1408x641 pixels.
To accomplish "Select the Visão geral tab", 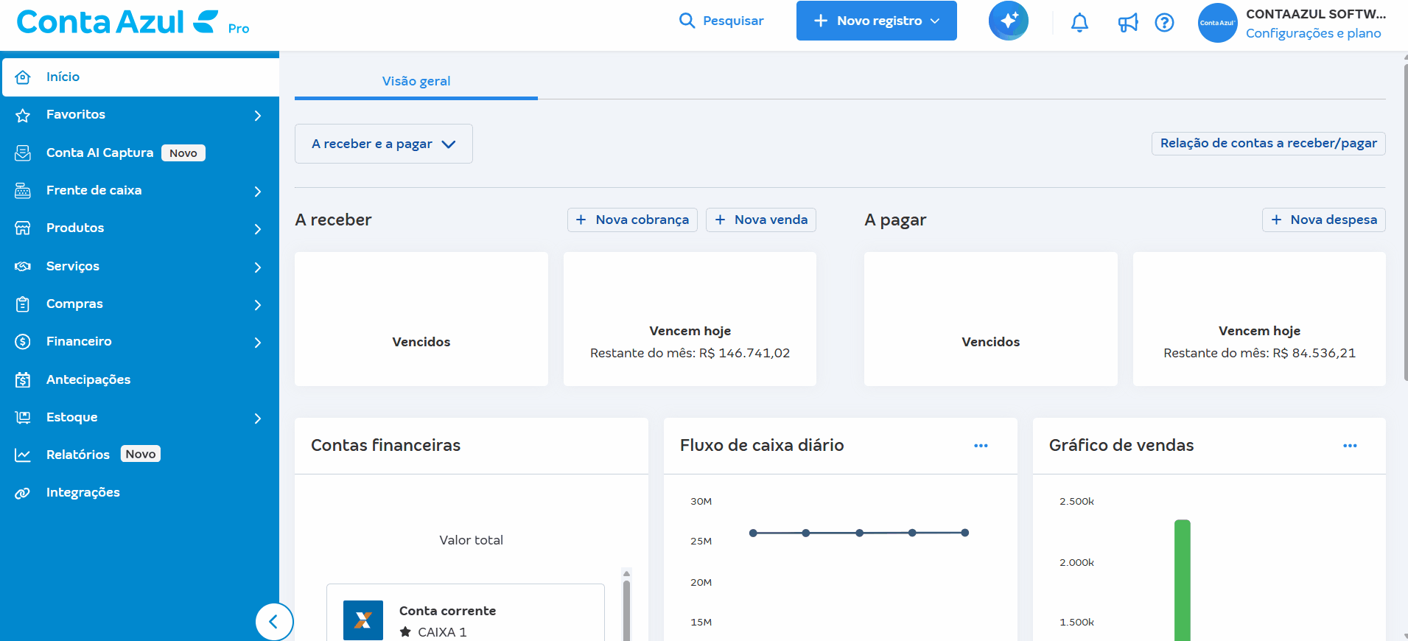I will (416, 81).
